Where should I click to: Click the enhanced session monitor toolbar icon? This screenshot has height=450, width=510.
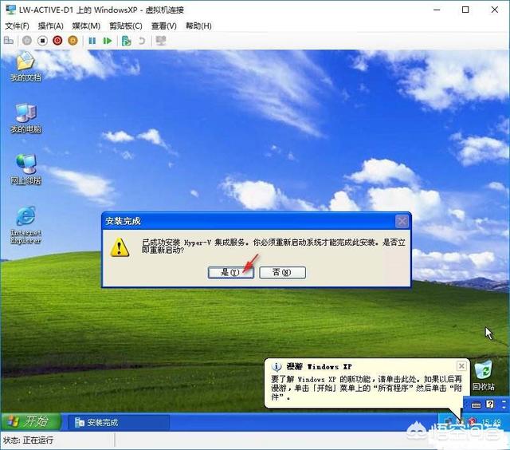(161, 41)
